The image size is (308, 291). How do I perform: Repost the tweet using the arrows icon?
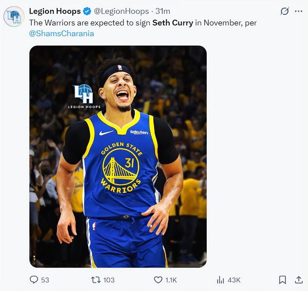coord(95,280)
